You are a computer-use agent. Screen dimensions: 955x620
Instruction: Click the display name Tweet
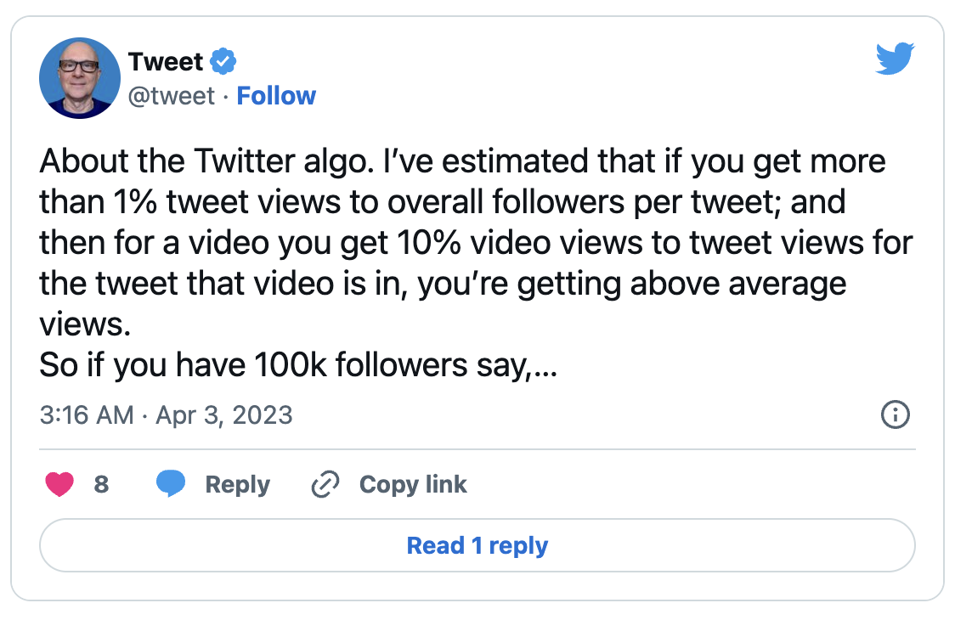(x=166, y=61)
